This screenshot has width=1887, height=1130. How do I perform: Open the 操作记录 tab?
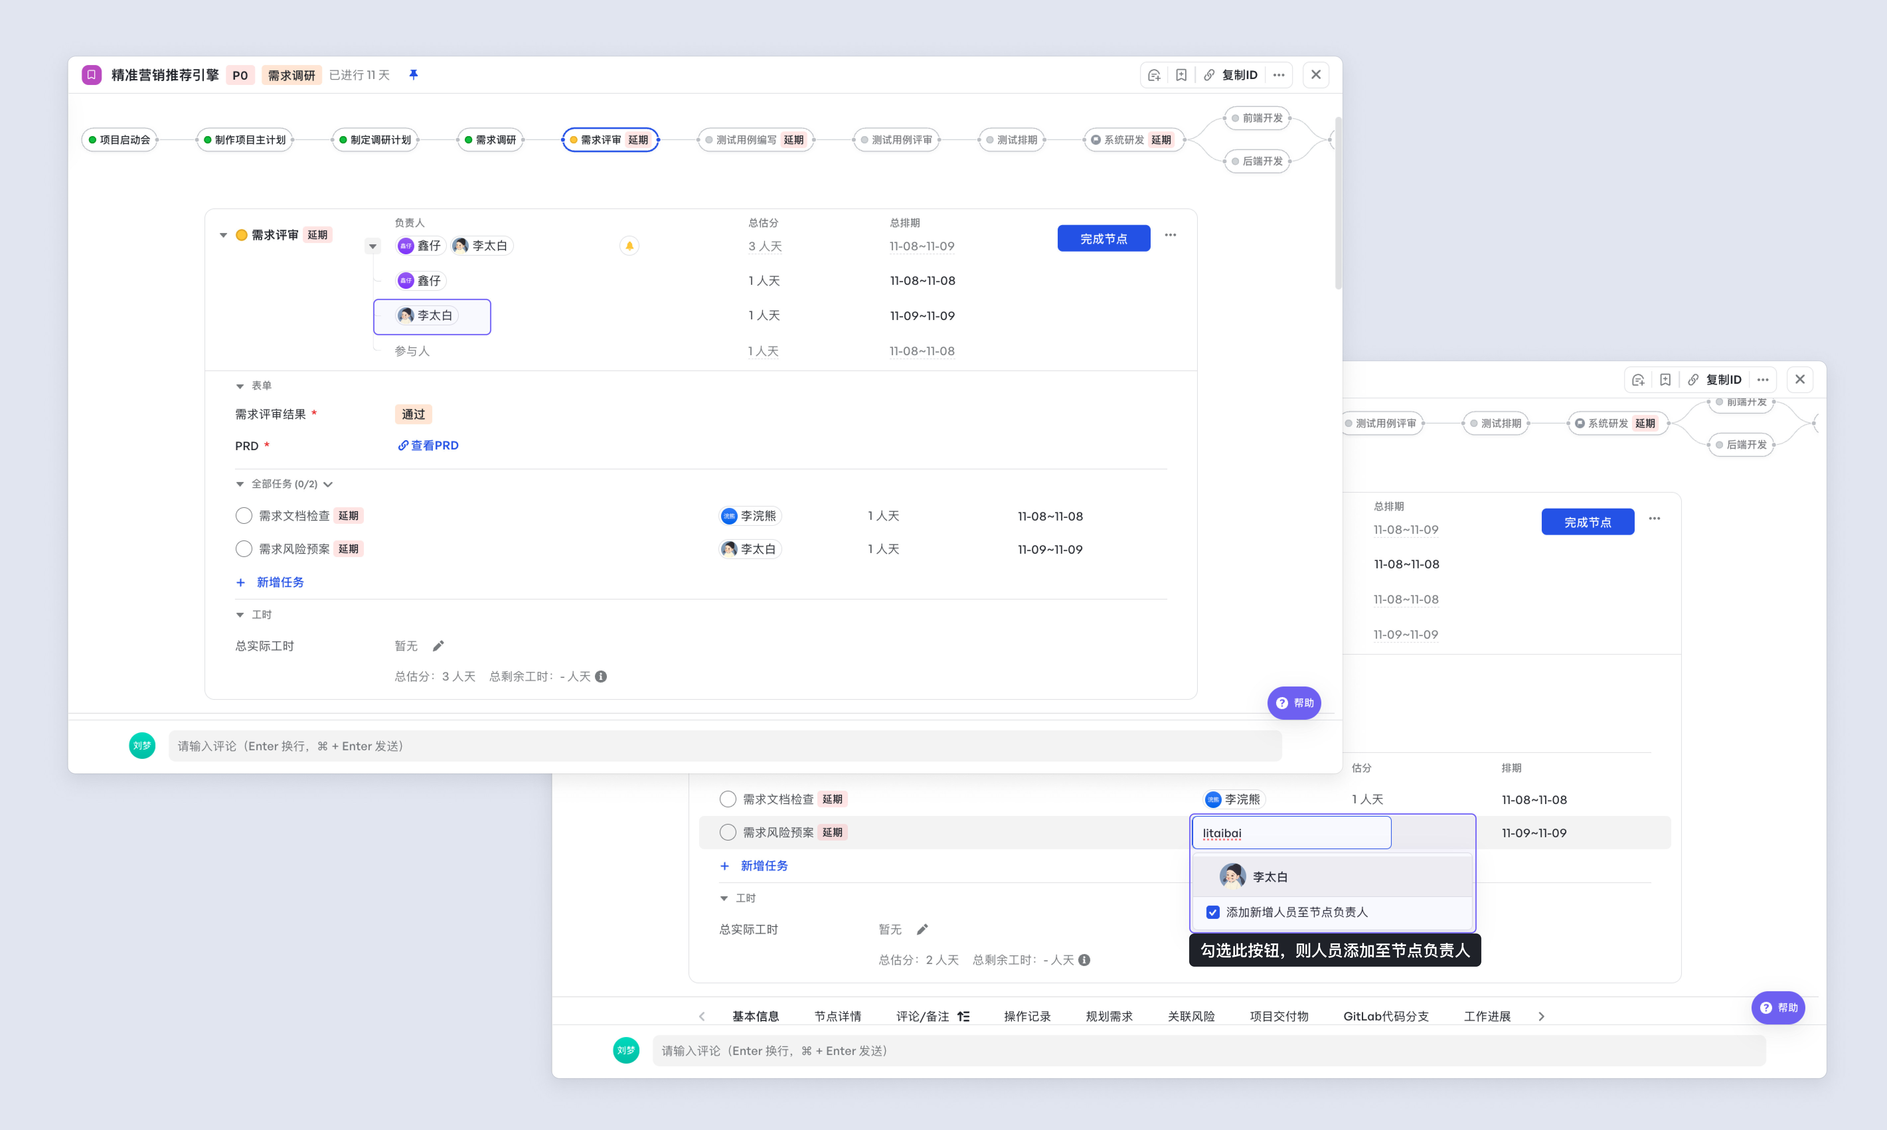pyautogui.click(x=1027, y=1016)
